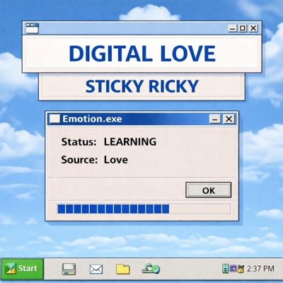Click the OK button in Emotion.exe

(x=209, y=190)
